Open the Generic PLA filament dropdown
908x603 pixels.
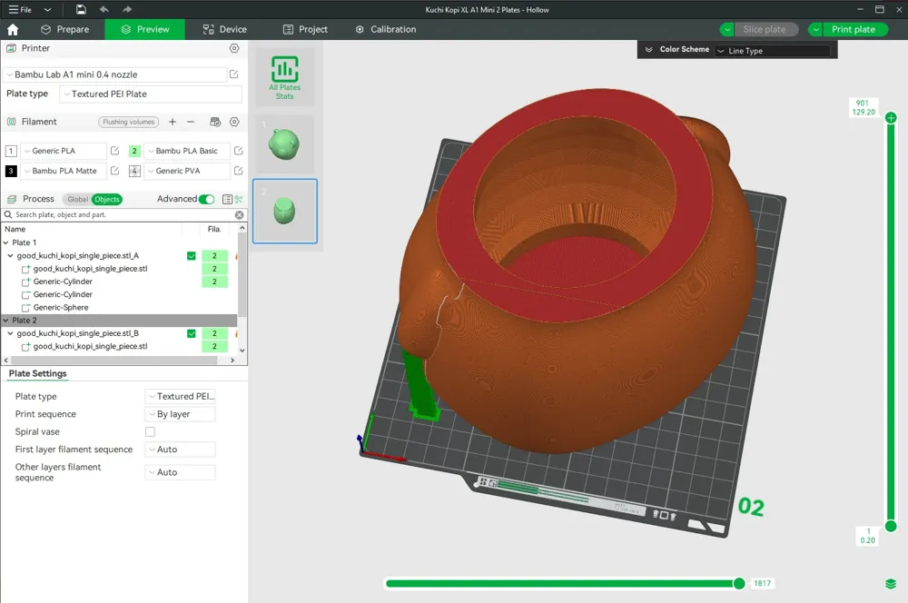(64, 151)
